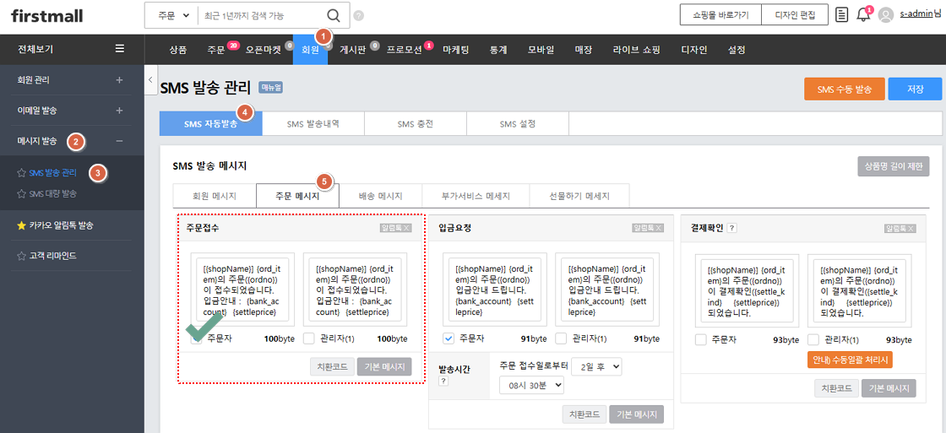Toggle 관리자(1) checkbox in 입금요청 card
946x433 pixels.
click(561, 338)
